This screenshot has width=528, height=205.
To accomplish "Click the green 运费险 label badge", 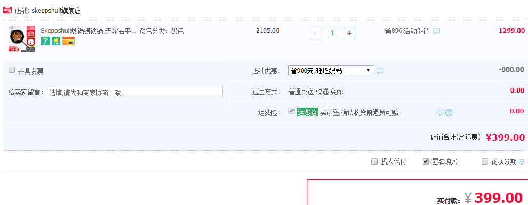I will [307, 112].
